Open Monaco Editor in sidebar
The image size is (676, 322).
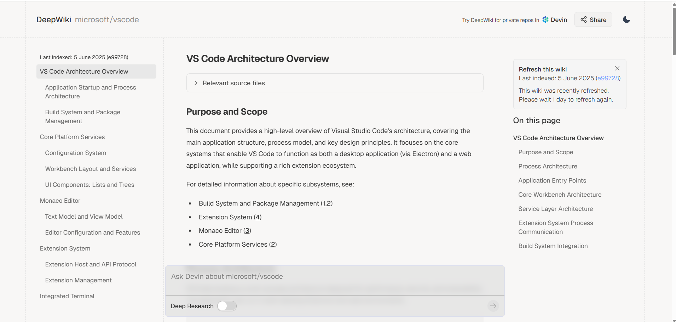(x=60, y=201)
